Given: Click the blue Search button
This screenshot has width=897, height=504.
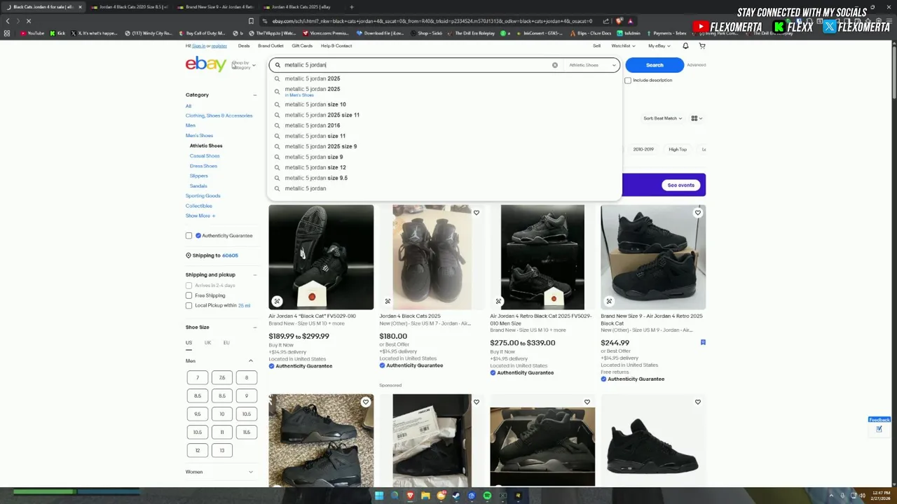Looking at the screenshot, I should click(x=655, y=65).
